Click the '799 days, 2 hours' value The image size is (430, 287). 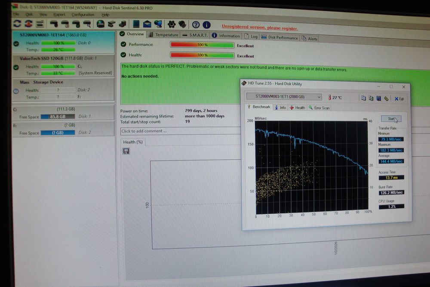pyautogui.click(x=201, y=111)
